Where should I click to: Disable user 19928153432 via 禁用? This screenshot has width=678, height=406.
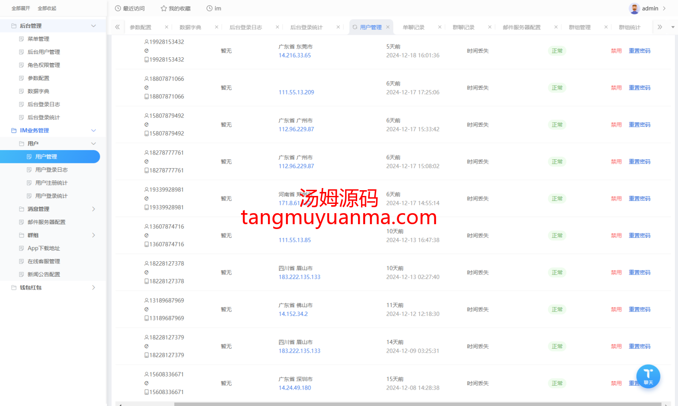[616, 51]
